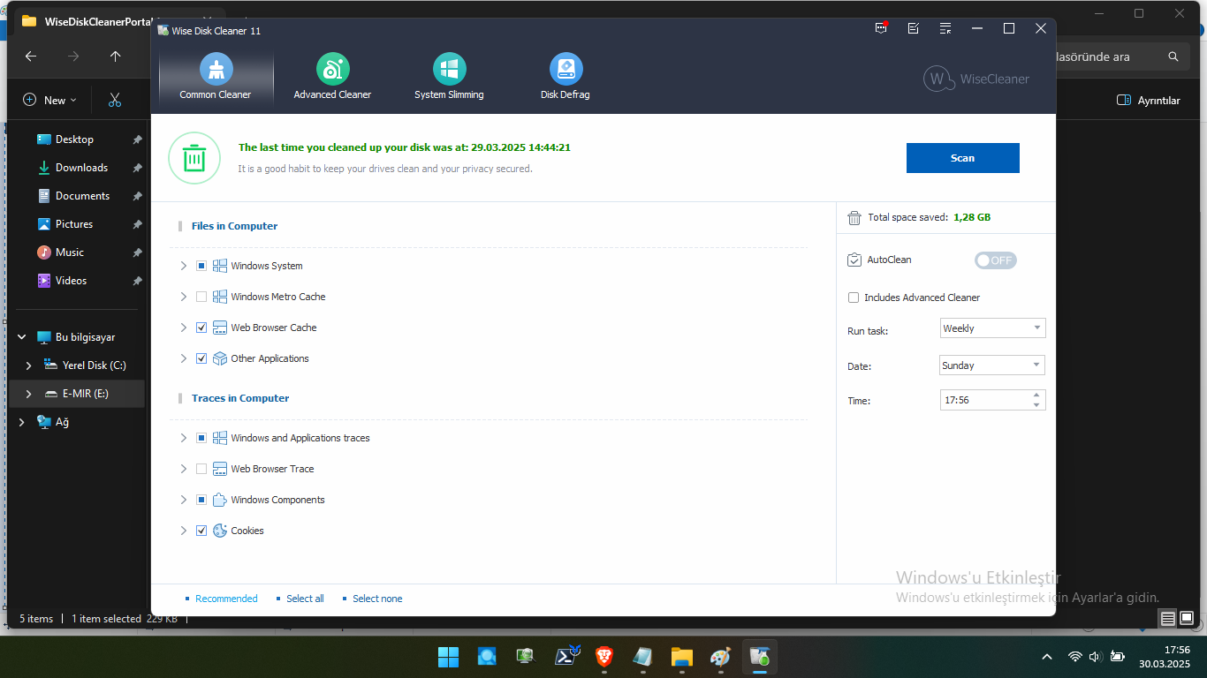Screen dimensions: 1207x678
Task: Click the search magnifier icon in File Explorer
Action: coord(1173,56)
